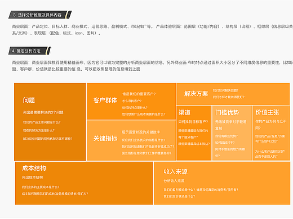The image size is (293, 219).
Task: Click the paragraph line starting "商业层面: 商业层面我推荐"
Action: (153, 62)
